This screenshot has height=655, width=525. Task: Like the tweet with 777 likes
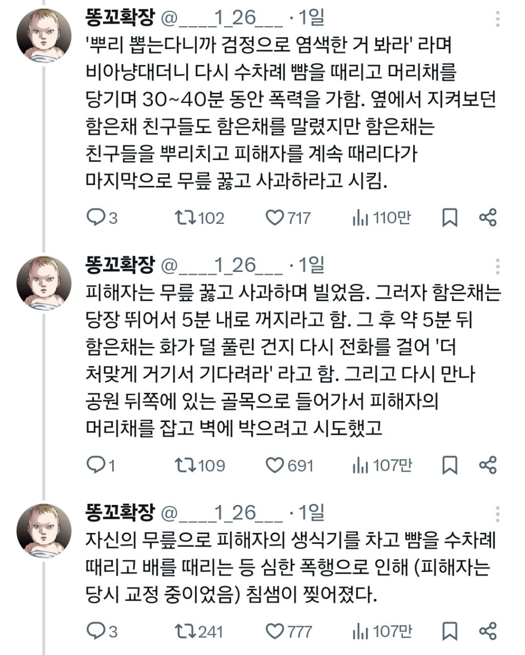coord(275,631)
